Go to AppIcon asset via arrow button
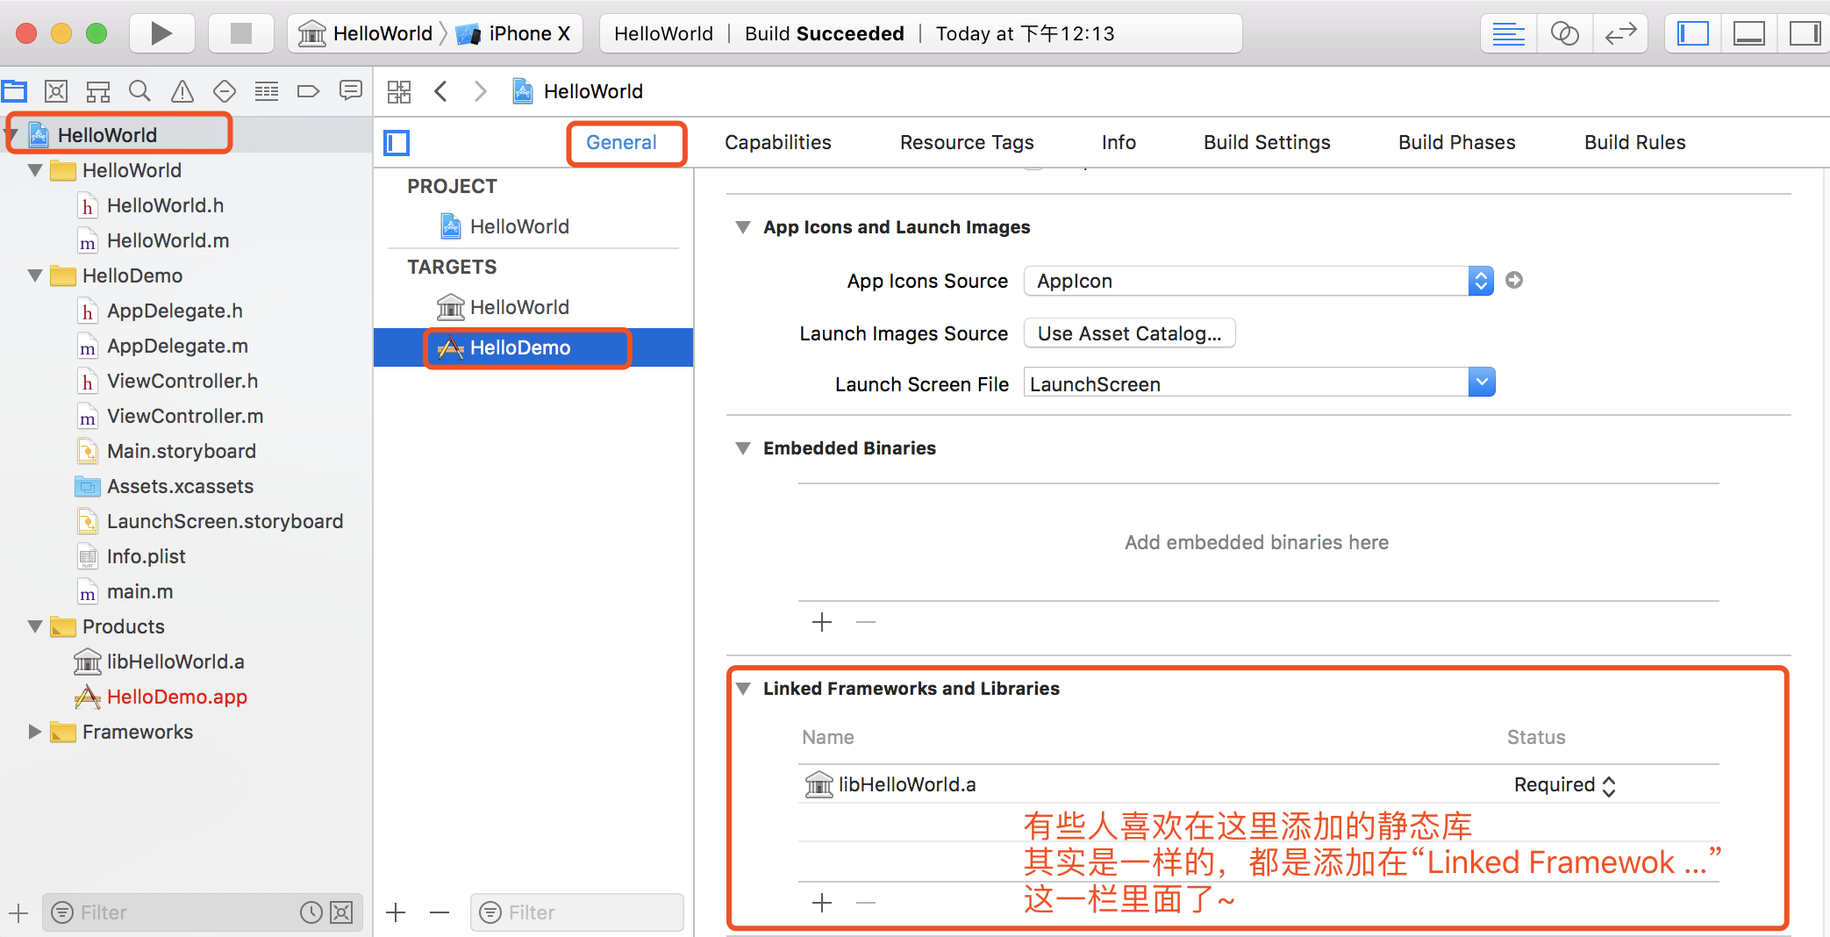1830x937 pixels. [1514, 280]
